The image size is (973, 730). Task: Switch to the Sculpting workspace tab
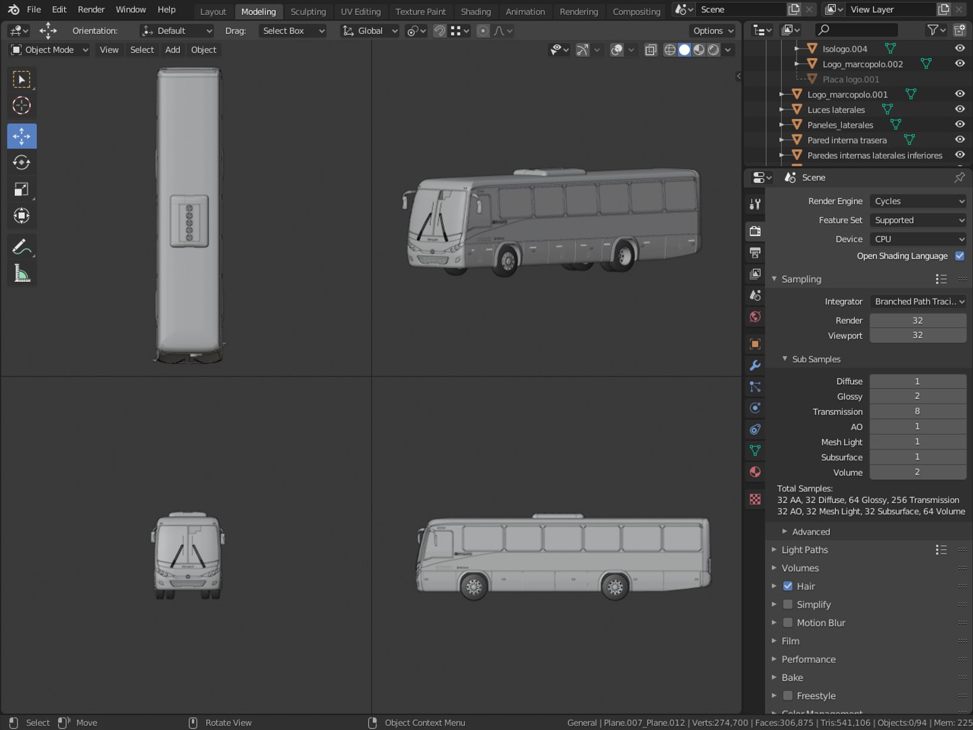tap(308, 11)
